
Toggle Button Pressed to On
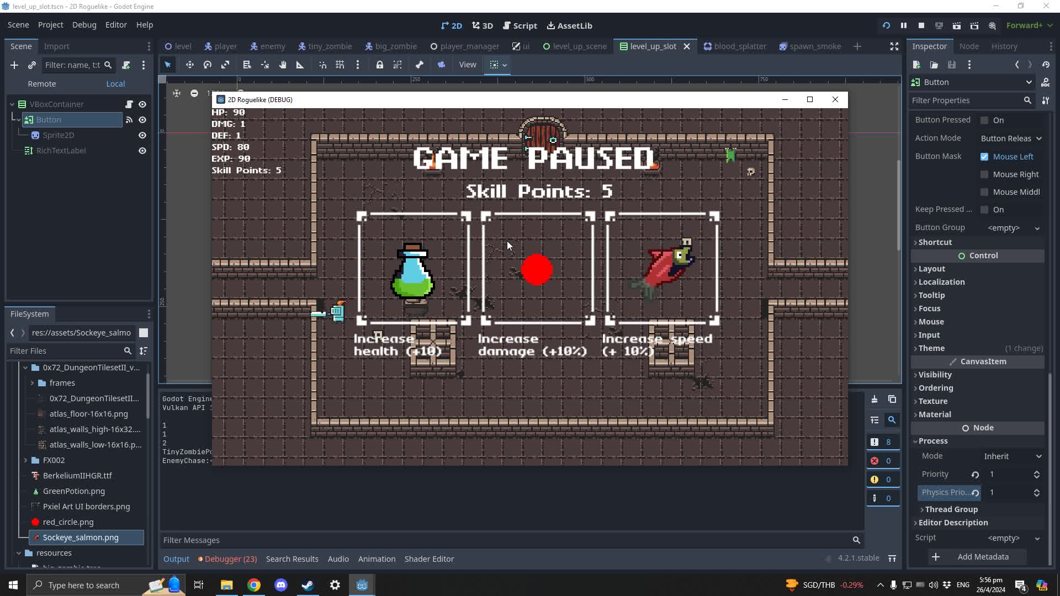985,120
